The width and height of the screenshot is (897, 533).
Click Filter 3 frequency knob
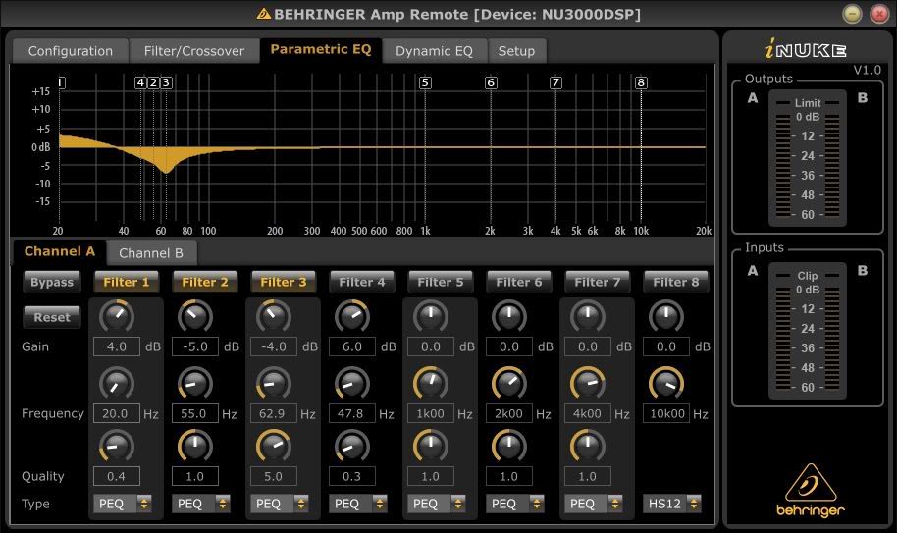tap(274, 383)
